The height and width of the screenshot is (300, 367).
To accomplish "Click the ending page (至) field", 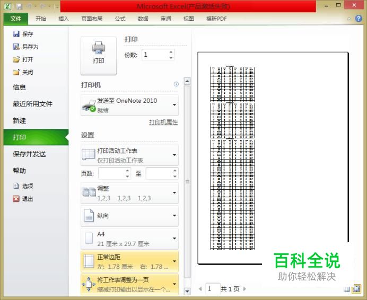I will point(160,173).
